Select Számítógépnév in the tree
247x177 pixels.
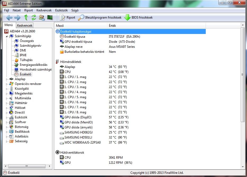(30, 46)
